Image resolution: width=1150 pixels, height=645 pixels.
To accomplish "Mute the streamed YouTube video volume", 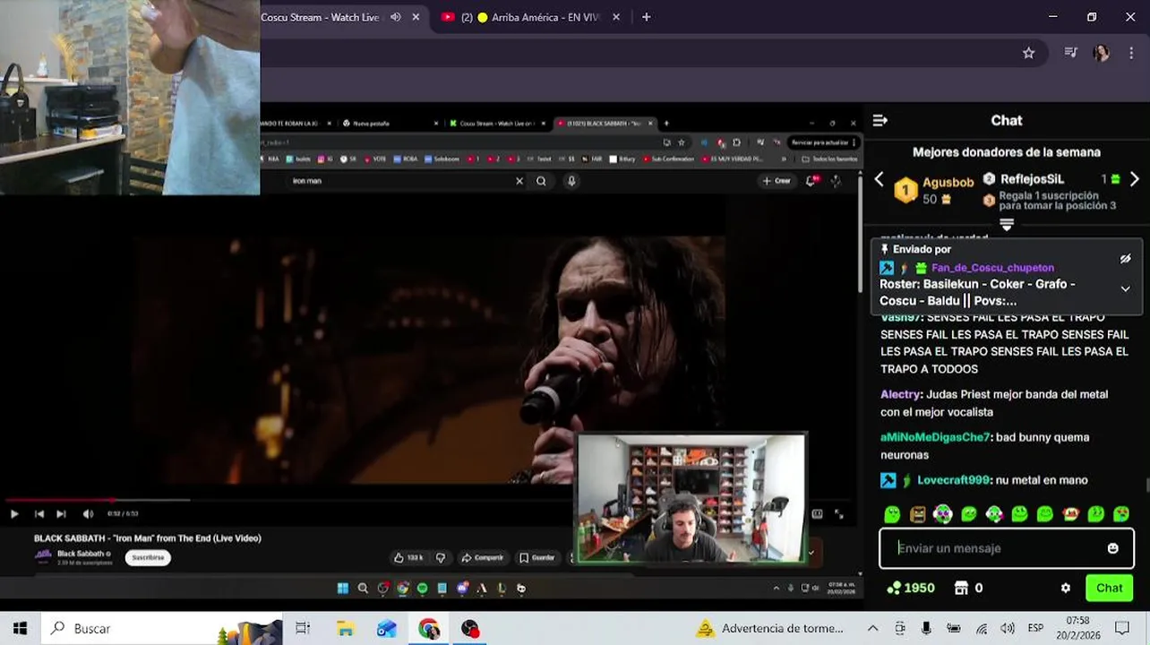I will [x=88, y=513].
